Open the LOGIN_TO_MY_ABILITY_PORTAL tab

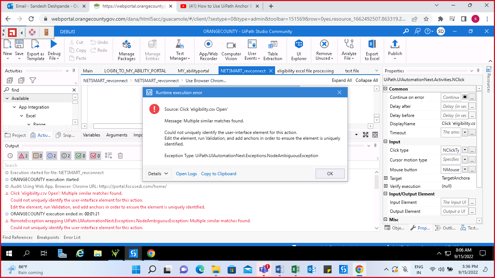coord(135,71)
